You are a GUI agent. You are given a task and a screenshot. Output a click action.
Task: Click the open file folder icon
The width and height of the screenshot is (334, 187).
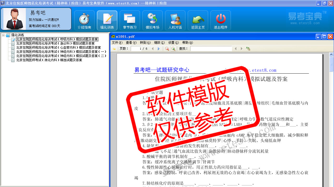[114, 49]
